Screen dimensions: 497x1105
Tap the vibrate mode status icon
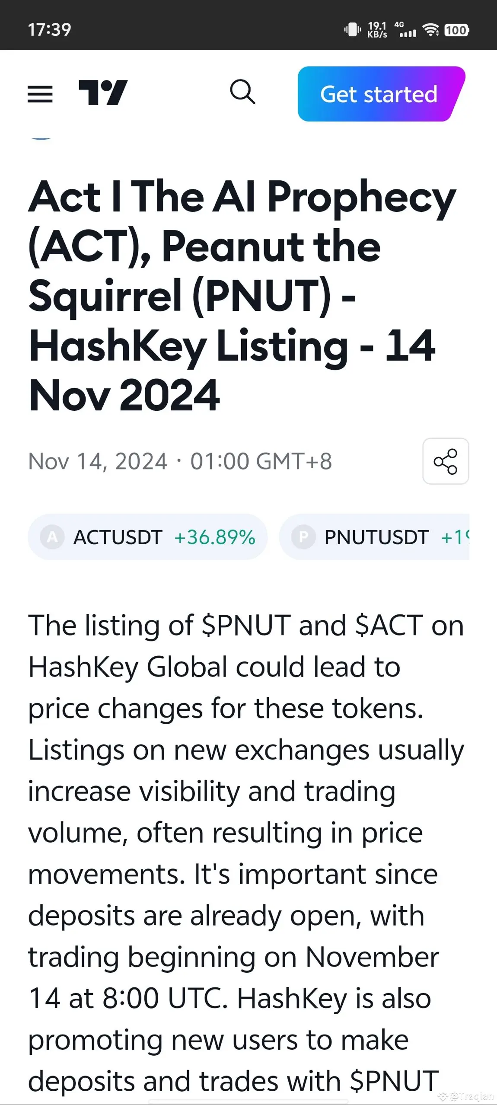point(352,29)
